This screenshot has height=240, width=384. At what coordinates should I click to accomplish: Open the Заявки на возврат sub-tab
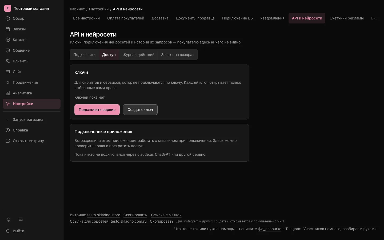point(178,55)
